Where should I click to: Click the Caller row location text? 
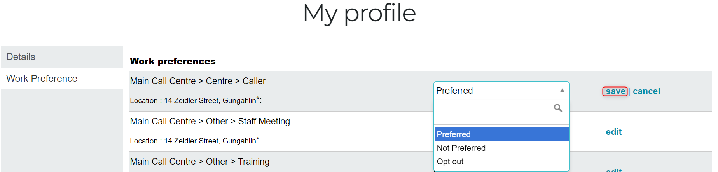click(196, 100)
